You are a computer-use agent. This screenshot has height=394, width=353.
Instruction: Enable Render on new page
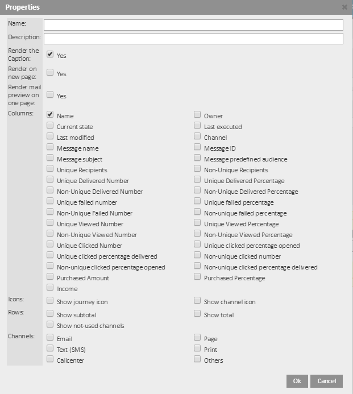click(50, 73)
